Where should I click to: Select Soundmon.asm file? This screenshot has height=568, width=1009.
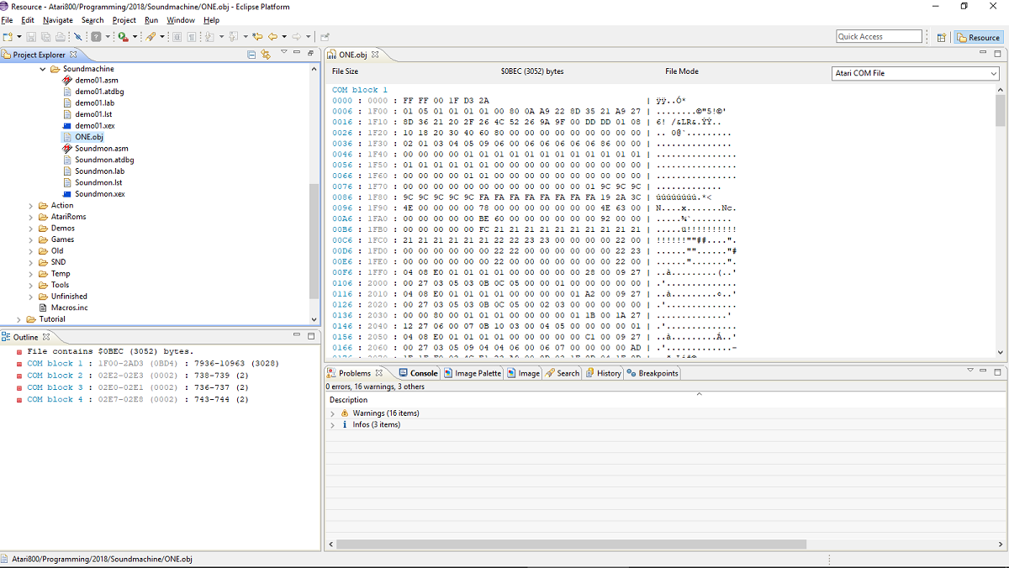(x=102, y=148)
